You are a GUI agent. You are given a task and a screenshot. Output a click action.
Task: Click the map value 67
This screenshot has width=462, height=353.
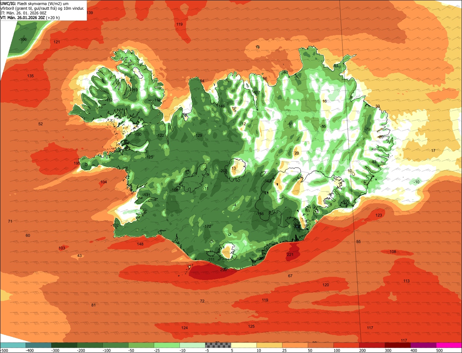point(290,276)
